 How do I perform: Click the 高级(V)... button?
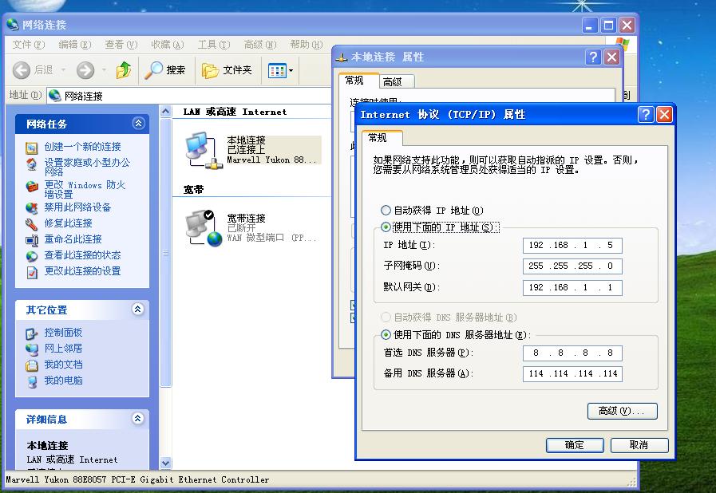pos(622,411)
